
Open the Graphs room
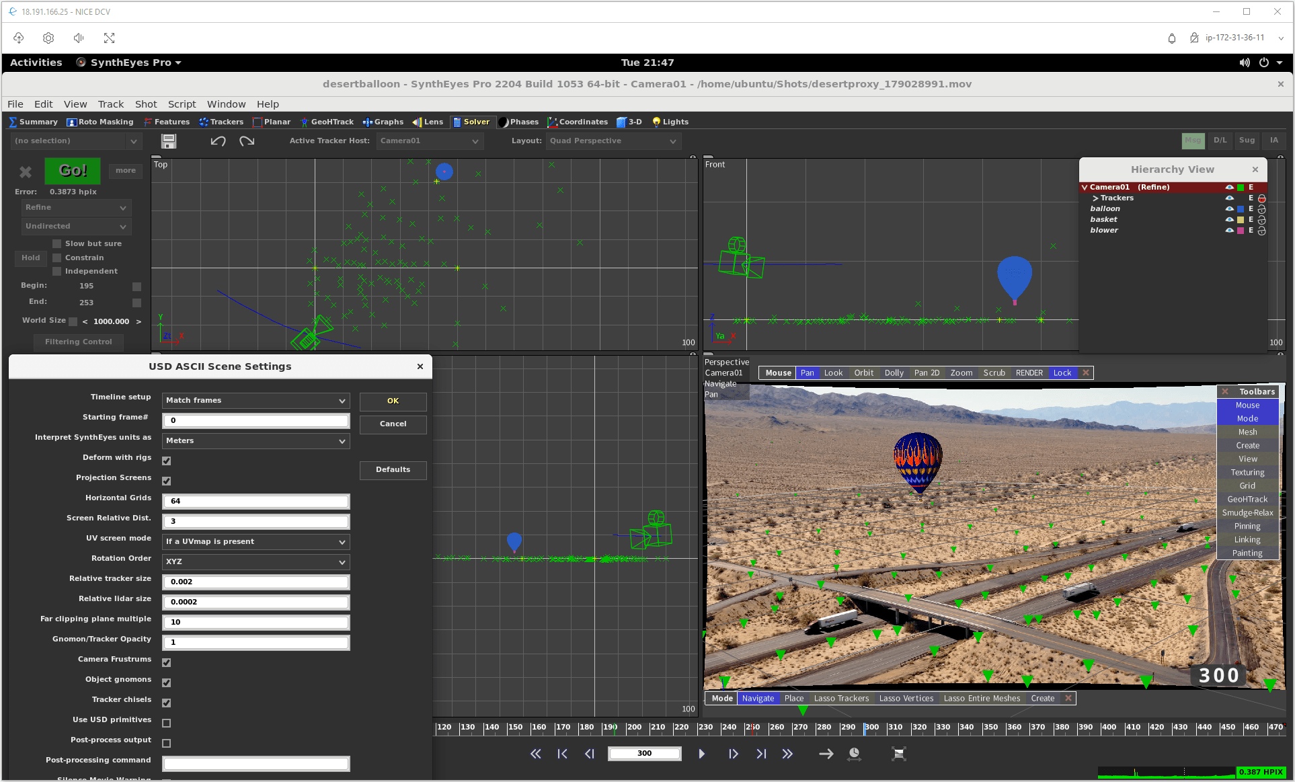coord(383,122)
